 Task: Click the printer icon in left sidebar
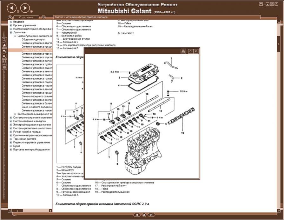[x=4, y=67]
